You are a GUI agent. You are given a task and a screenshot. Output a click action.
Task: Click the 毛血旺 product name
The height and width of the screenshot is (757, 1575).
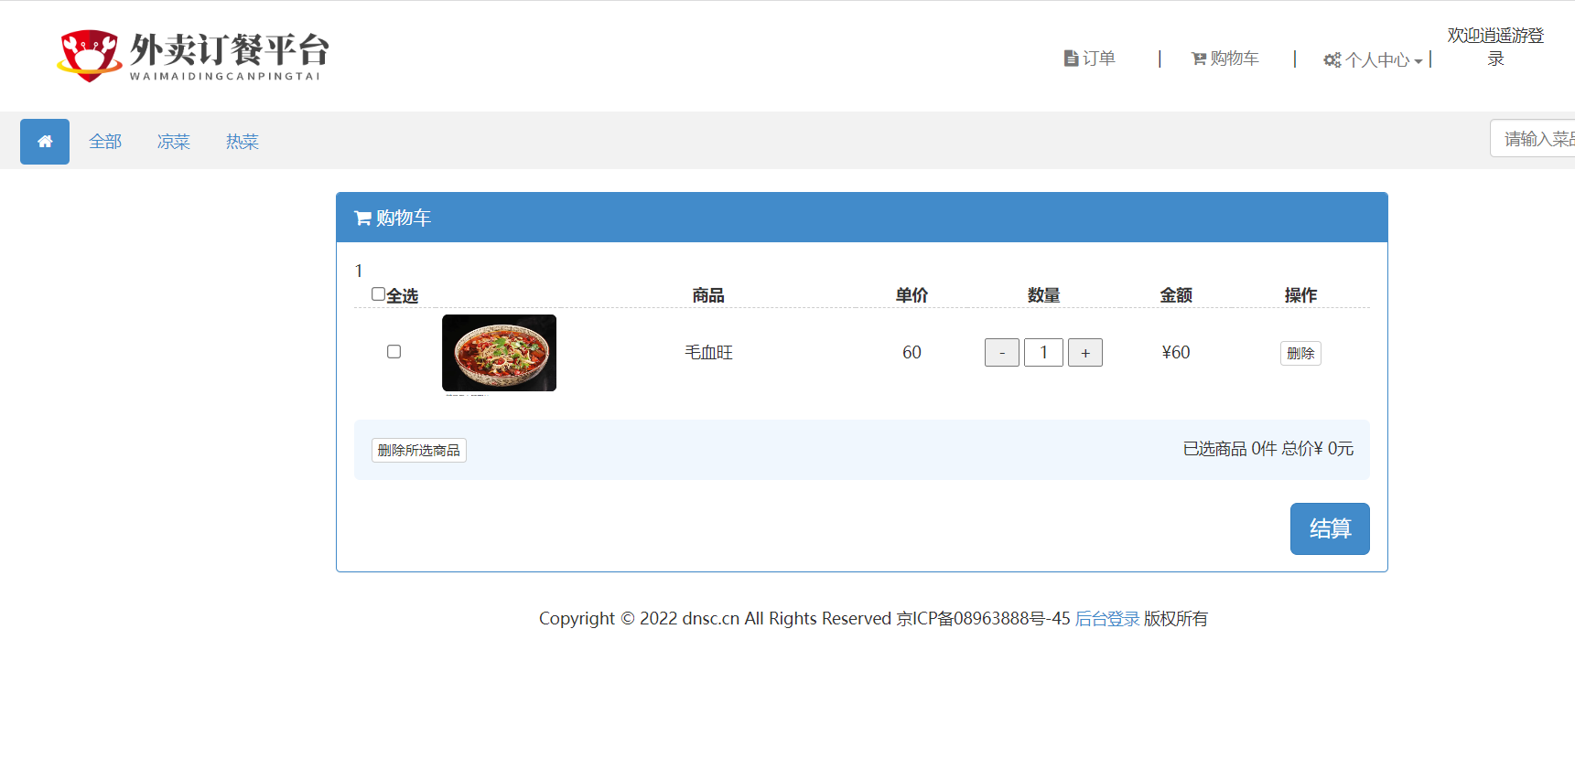point(709,353)
